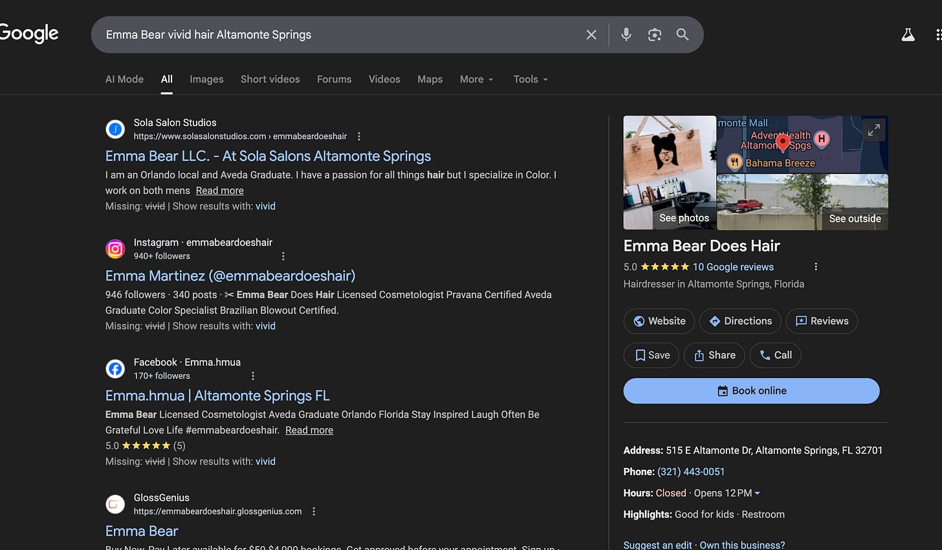Click the Google logo
The width and height of the screenshot is (942, 550).
click(28, 34)
